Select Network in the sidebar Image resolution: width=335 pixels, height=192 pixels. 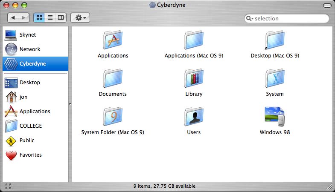point(35,49)
